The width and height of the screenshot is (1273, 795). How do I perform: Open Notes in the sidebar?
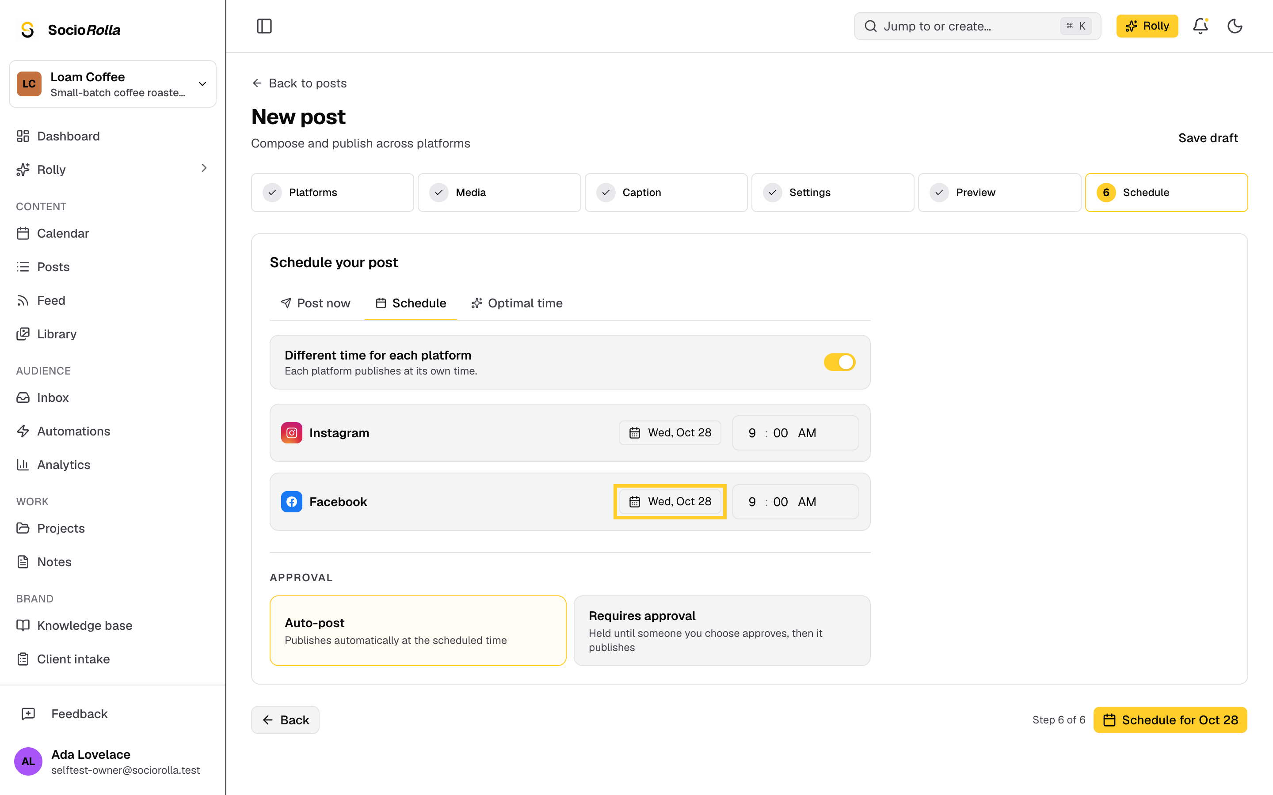113,561
